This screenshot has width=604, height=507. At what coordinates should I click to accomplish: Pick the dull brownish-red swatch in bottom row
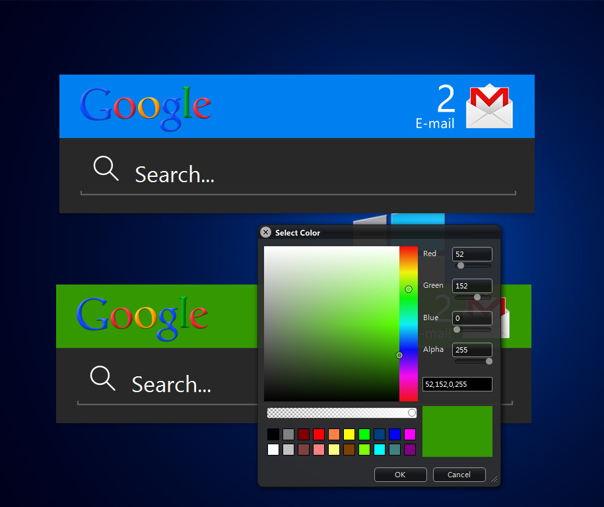point(304,450)
